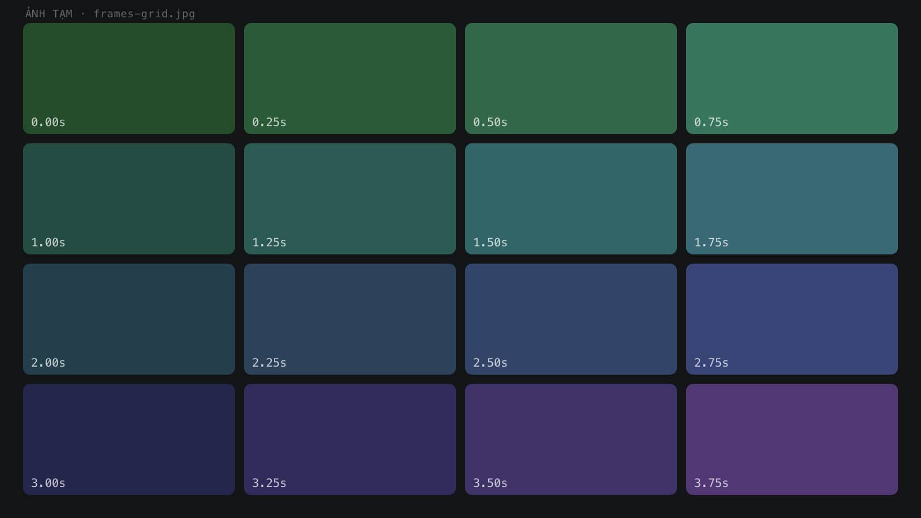Choose the 3.00s dark navy frame
921x518 pixels.
click(x=129, y=439)
